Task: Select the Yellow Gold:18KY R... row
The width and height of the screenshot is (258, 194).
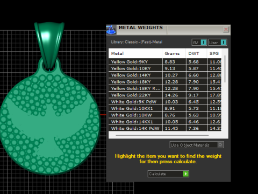Action: point(165,88)
